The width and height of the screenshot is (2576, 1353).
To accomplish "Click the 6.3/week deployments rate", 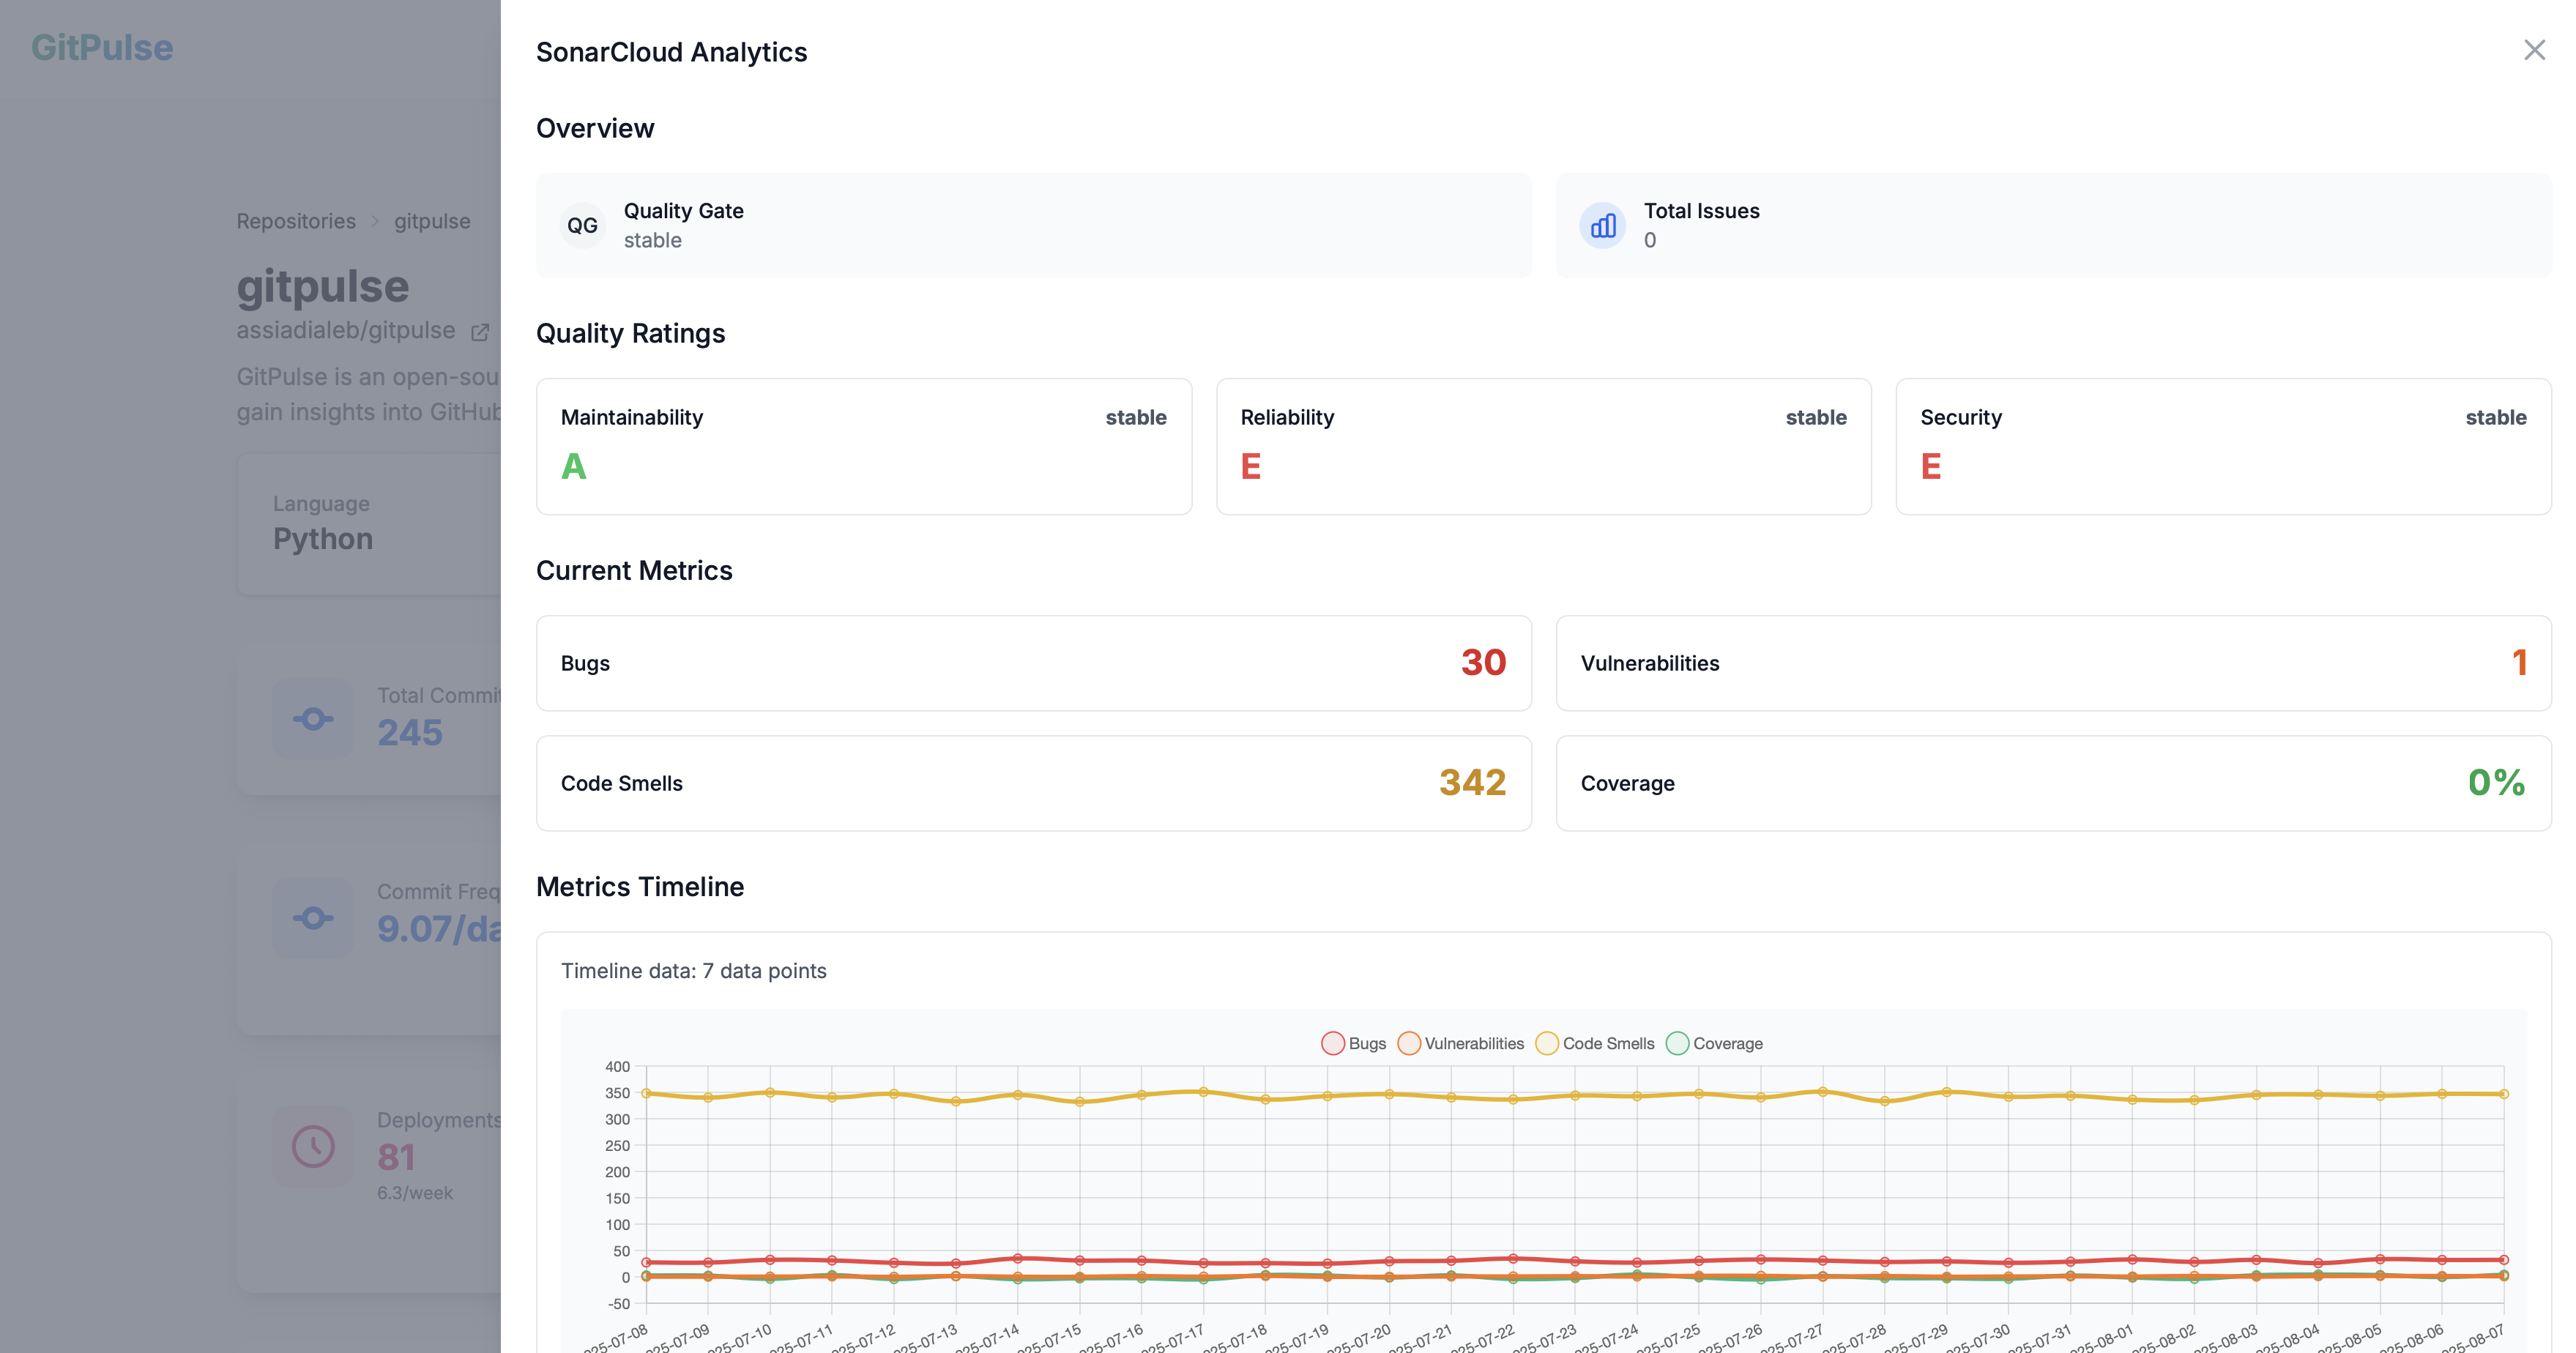I will pos(415,1193).
